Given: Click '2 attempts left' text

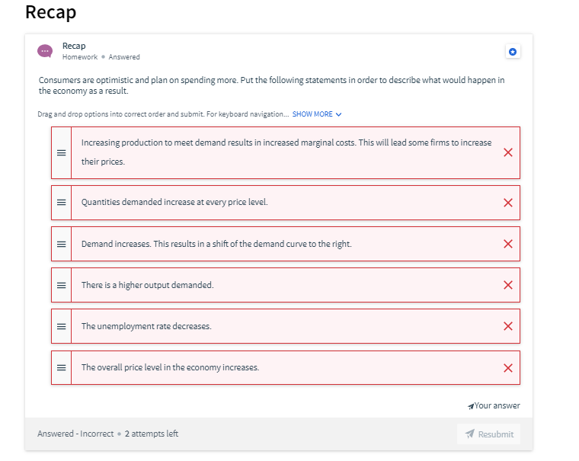Looking at the screenshot, I should pyautogui.click(x=152, y=434).
